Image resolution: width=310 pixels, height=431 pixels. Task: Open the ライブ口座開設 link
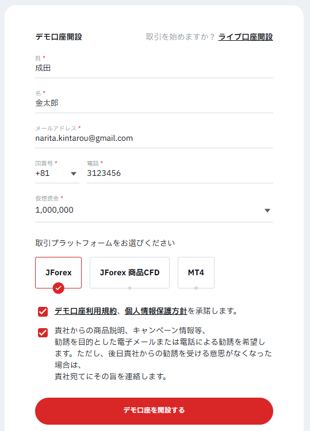pos(246,37)
